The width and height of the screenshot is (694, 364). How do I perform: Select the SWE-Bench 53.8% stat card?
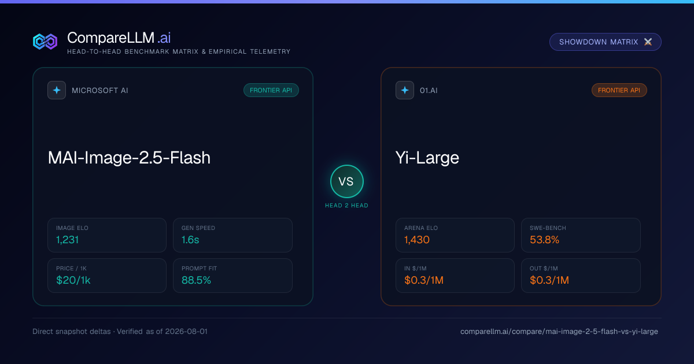[581, 235]
